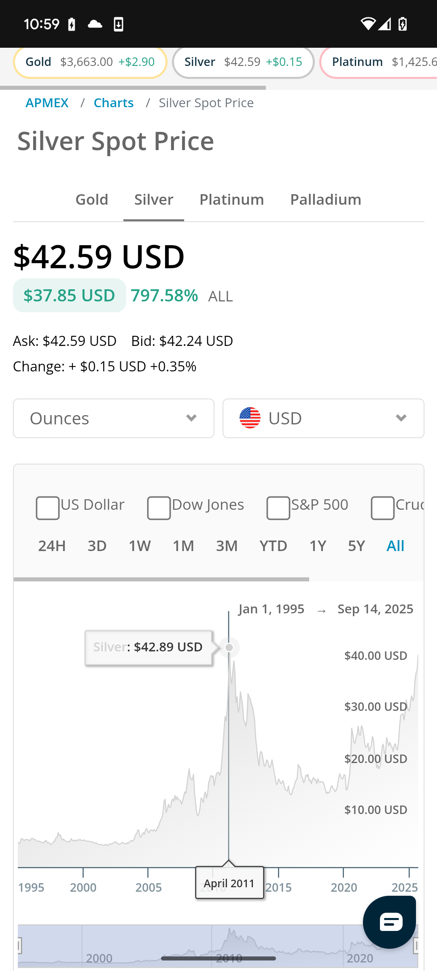Tap the battery icon in status bar

coord(403,24)
